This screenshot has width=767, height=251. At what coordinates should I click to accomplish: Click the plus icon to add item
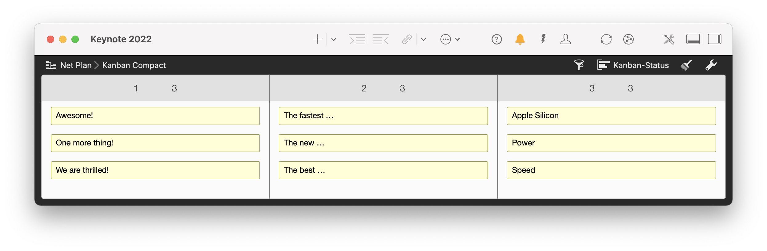point(317,39)
